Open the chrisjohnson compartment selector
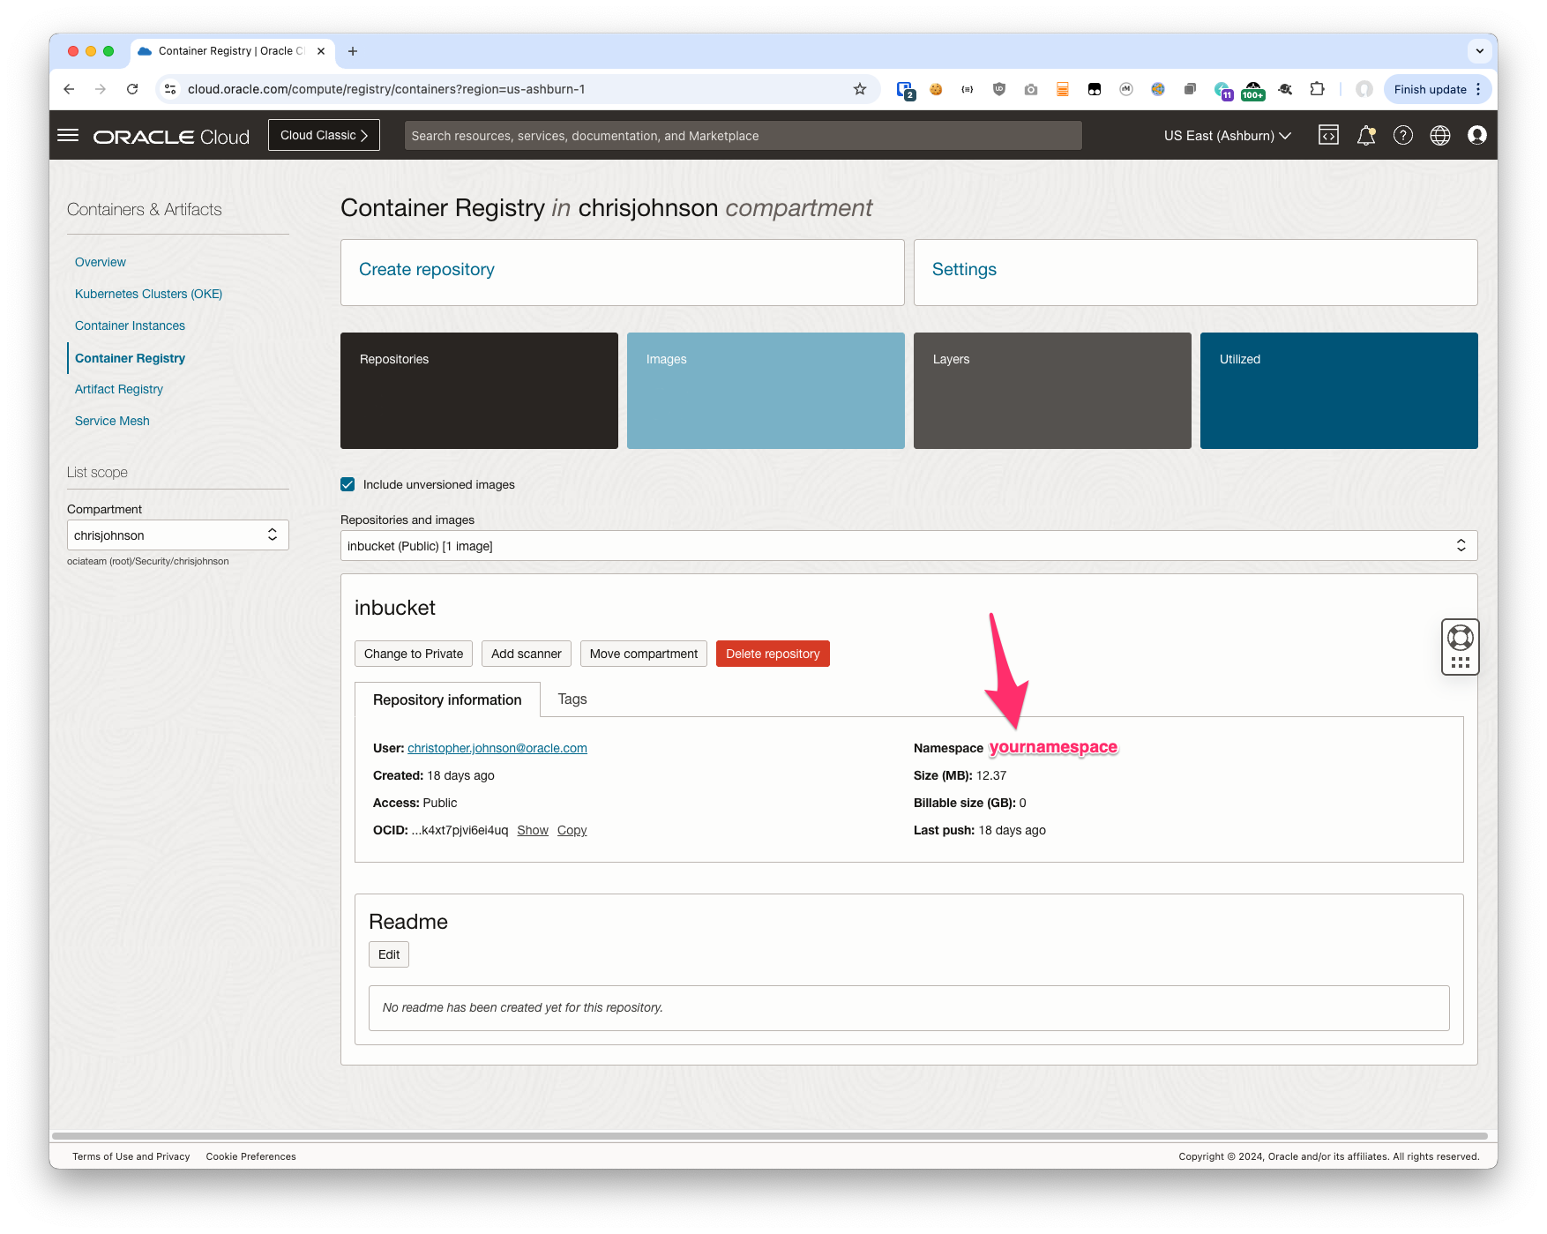This screenshot has width=1547, height=1234. pyautogui.click(x=177, y=535)
